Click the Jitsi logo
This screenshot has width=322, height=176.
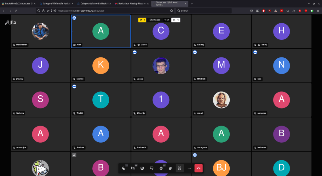11,22
